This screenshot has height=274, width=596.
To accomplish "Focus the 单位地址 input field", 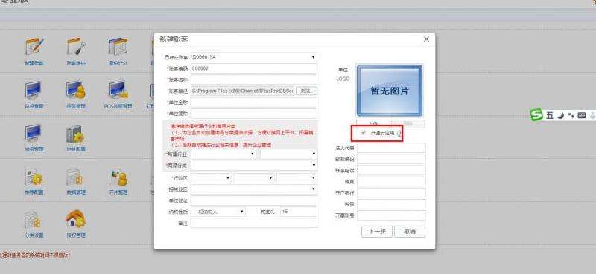I will 253,200.
